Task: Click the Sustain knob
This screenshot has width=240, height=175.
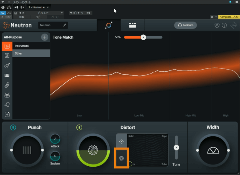Action: (55, 156)
